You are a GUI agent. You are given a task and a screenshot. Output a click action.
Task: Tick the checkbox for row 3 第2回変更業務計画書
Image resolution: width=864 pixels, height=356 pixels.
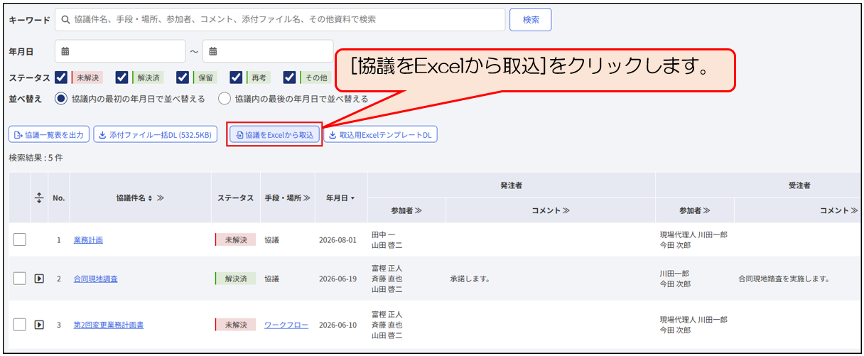20,325
